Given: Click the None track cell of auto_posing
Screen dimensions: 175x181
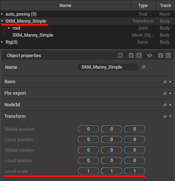Looking at the screenshot, I should click(164, 14).
